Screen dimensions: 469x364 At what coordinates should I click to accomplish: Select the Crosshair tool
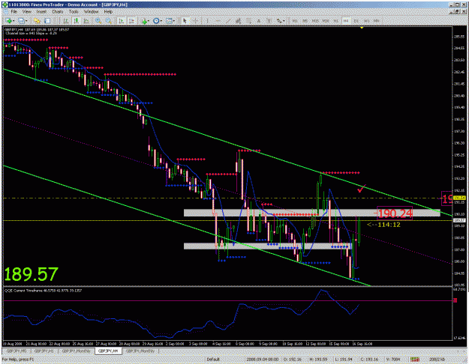[195, 21]
